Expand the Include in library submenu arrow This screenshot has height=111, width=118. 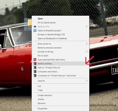tap(87, 52)
